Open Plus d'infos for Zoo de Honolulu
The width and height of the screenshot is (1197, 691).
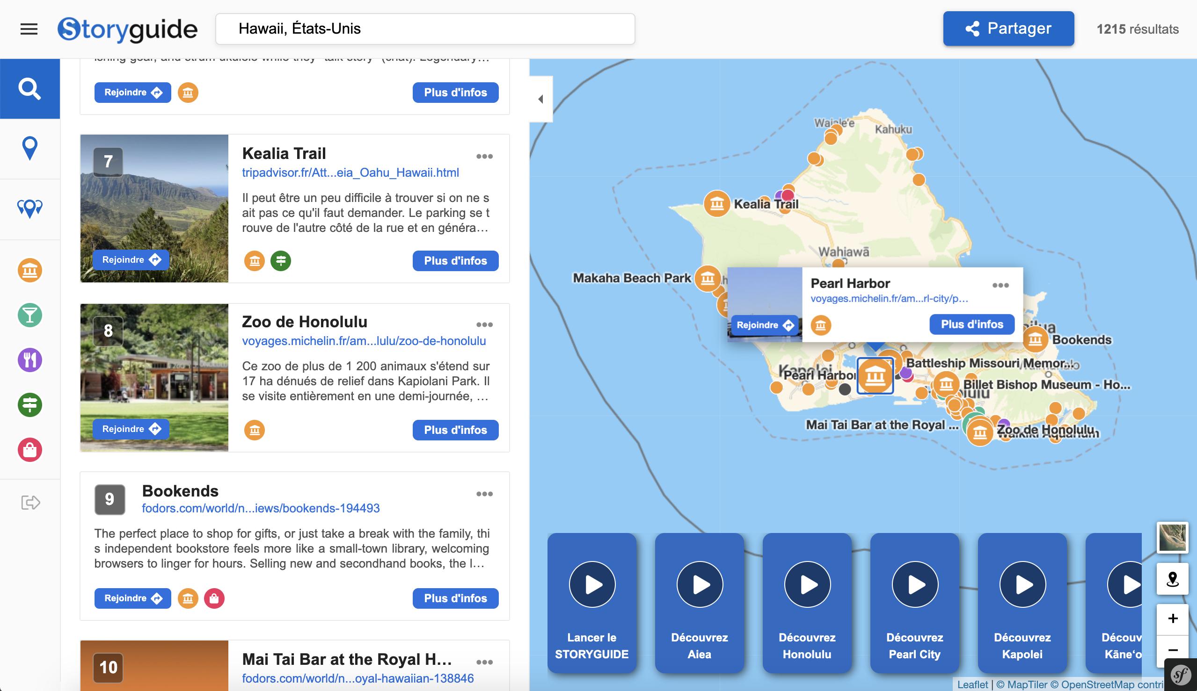pyautogui.click(x=455, y=430)
